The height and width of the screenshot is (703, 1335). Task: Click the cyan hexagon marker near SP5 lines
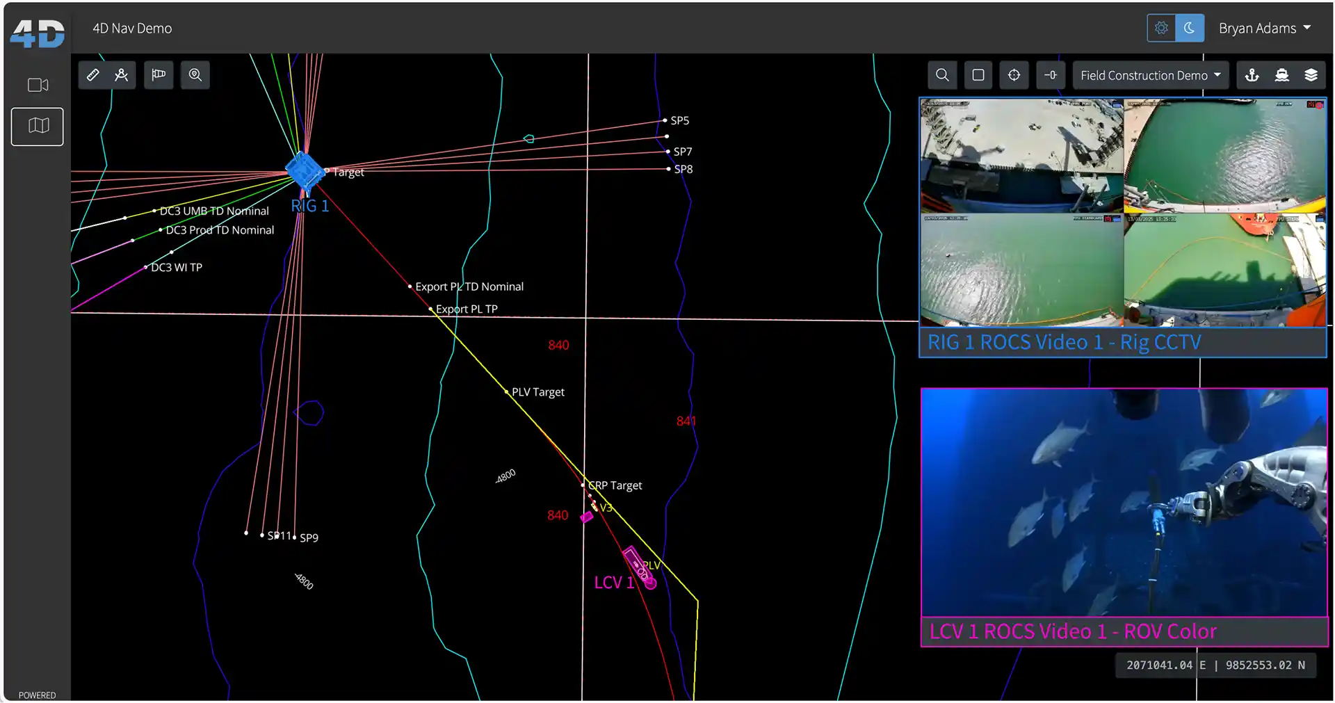(x=529, y=139)
